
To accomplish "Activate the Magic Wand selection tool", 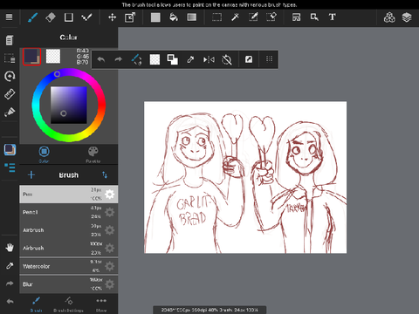I will [235, 17].
